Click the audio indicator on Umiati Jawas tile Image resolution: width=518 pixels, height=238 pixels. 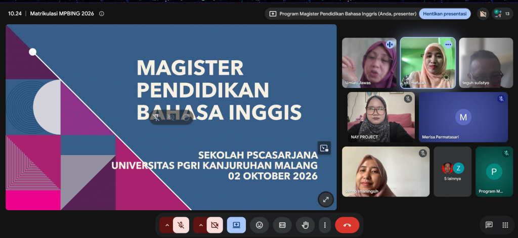click(x=390, y=44)
